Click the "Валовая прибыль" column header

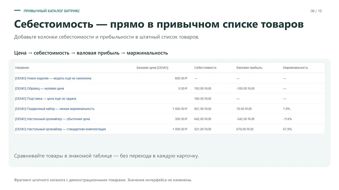pyautogui.click(x=249, y=68)
